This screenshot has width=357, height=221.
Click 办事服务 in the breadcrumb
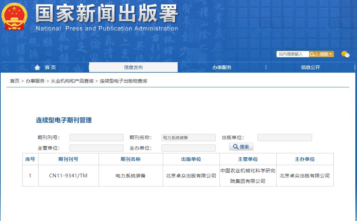click(x=35, y=81)
